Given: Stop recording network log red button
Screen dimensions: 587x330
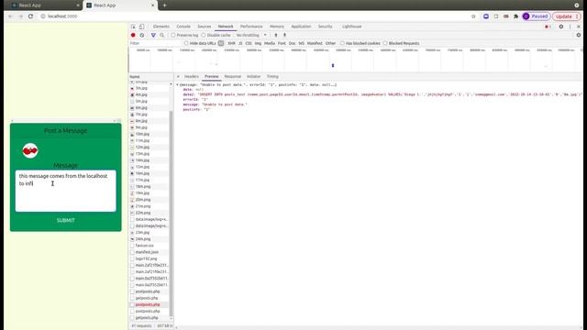Looking at the screenshot, I should click(x=133, y=35).
